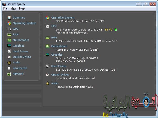View Graphics section from sidebar
158x118 pixels.
point(18,46)
